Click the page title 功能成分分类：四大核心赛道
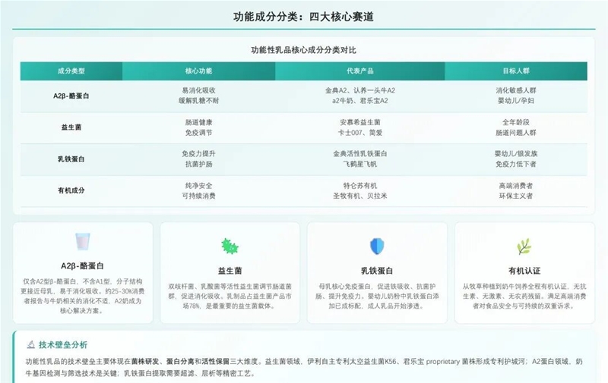 (x=303, y=17)
